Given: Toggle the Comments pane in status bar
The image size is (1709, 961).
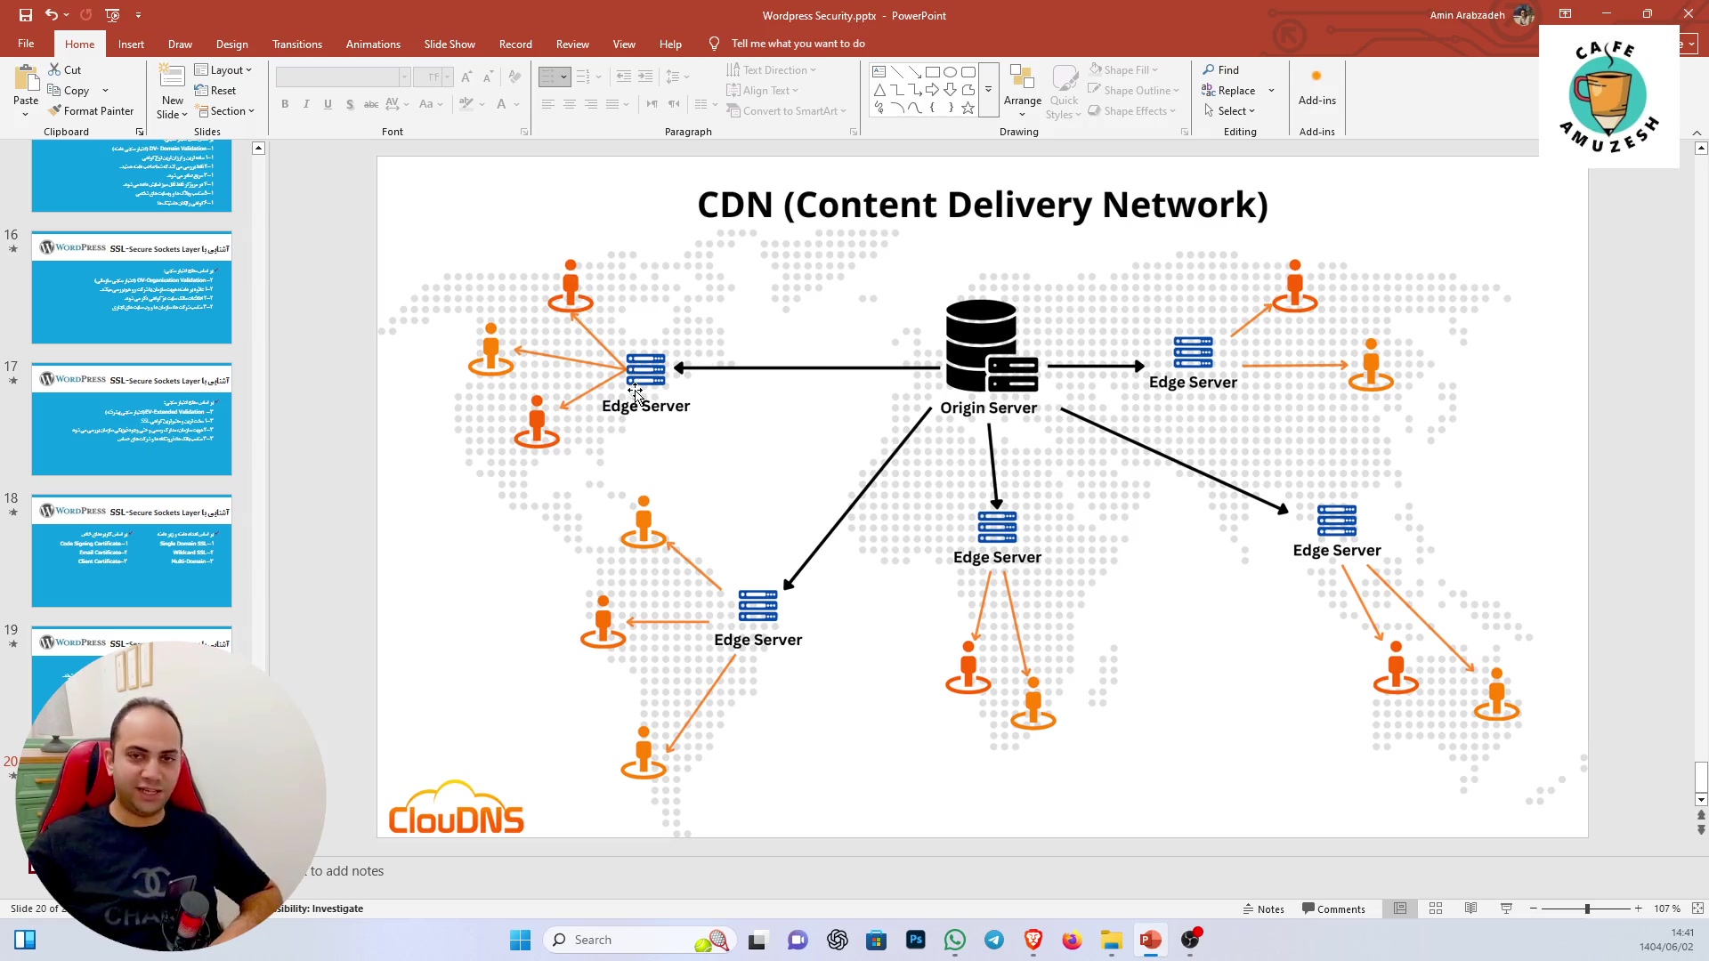Looking at the screenshot, I should tap(1333, 909).
